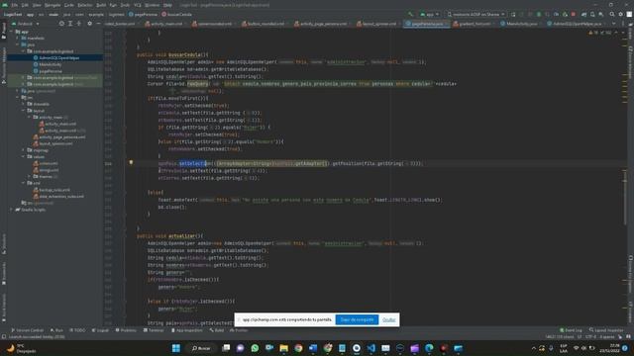This screenshot has height=356, width=634.
Task: Open the Event Log in the bottom bar
Action: 571,330
